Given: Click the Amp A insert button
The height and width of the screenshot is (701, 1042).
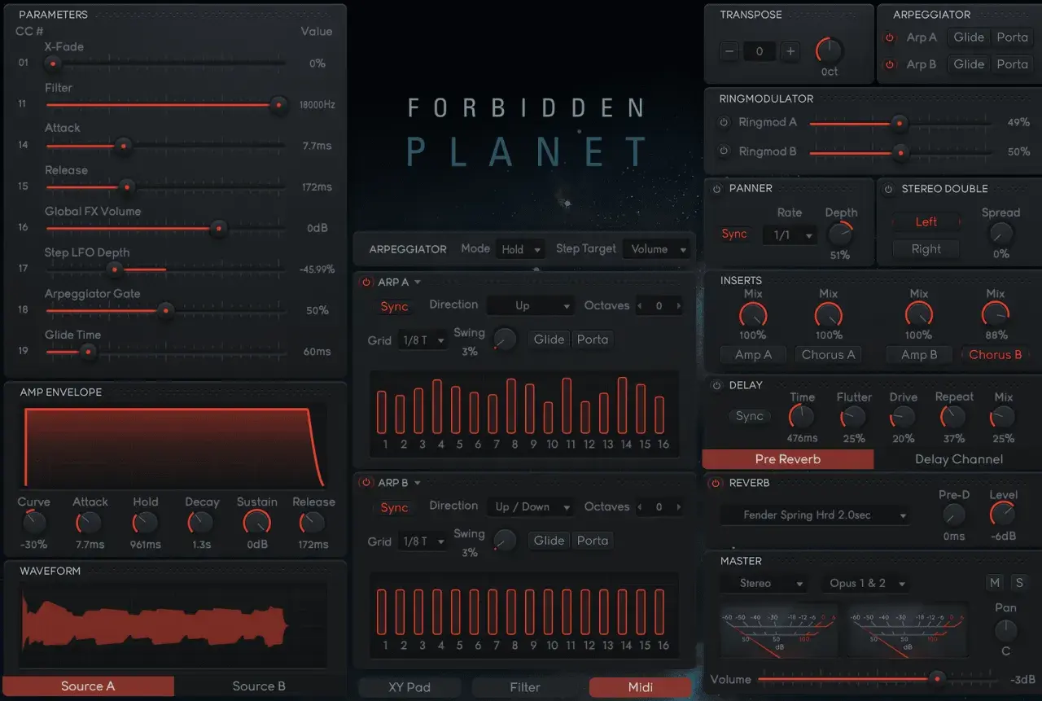Looking at the screenshot, I should coord(753,355).
